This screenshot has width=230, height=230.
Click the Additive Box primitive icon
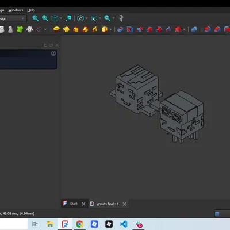105,29
